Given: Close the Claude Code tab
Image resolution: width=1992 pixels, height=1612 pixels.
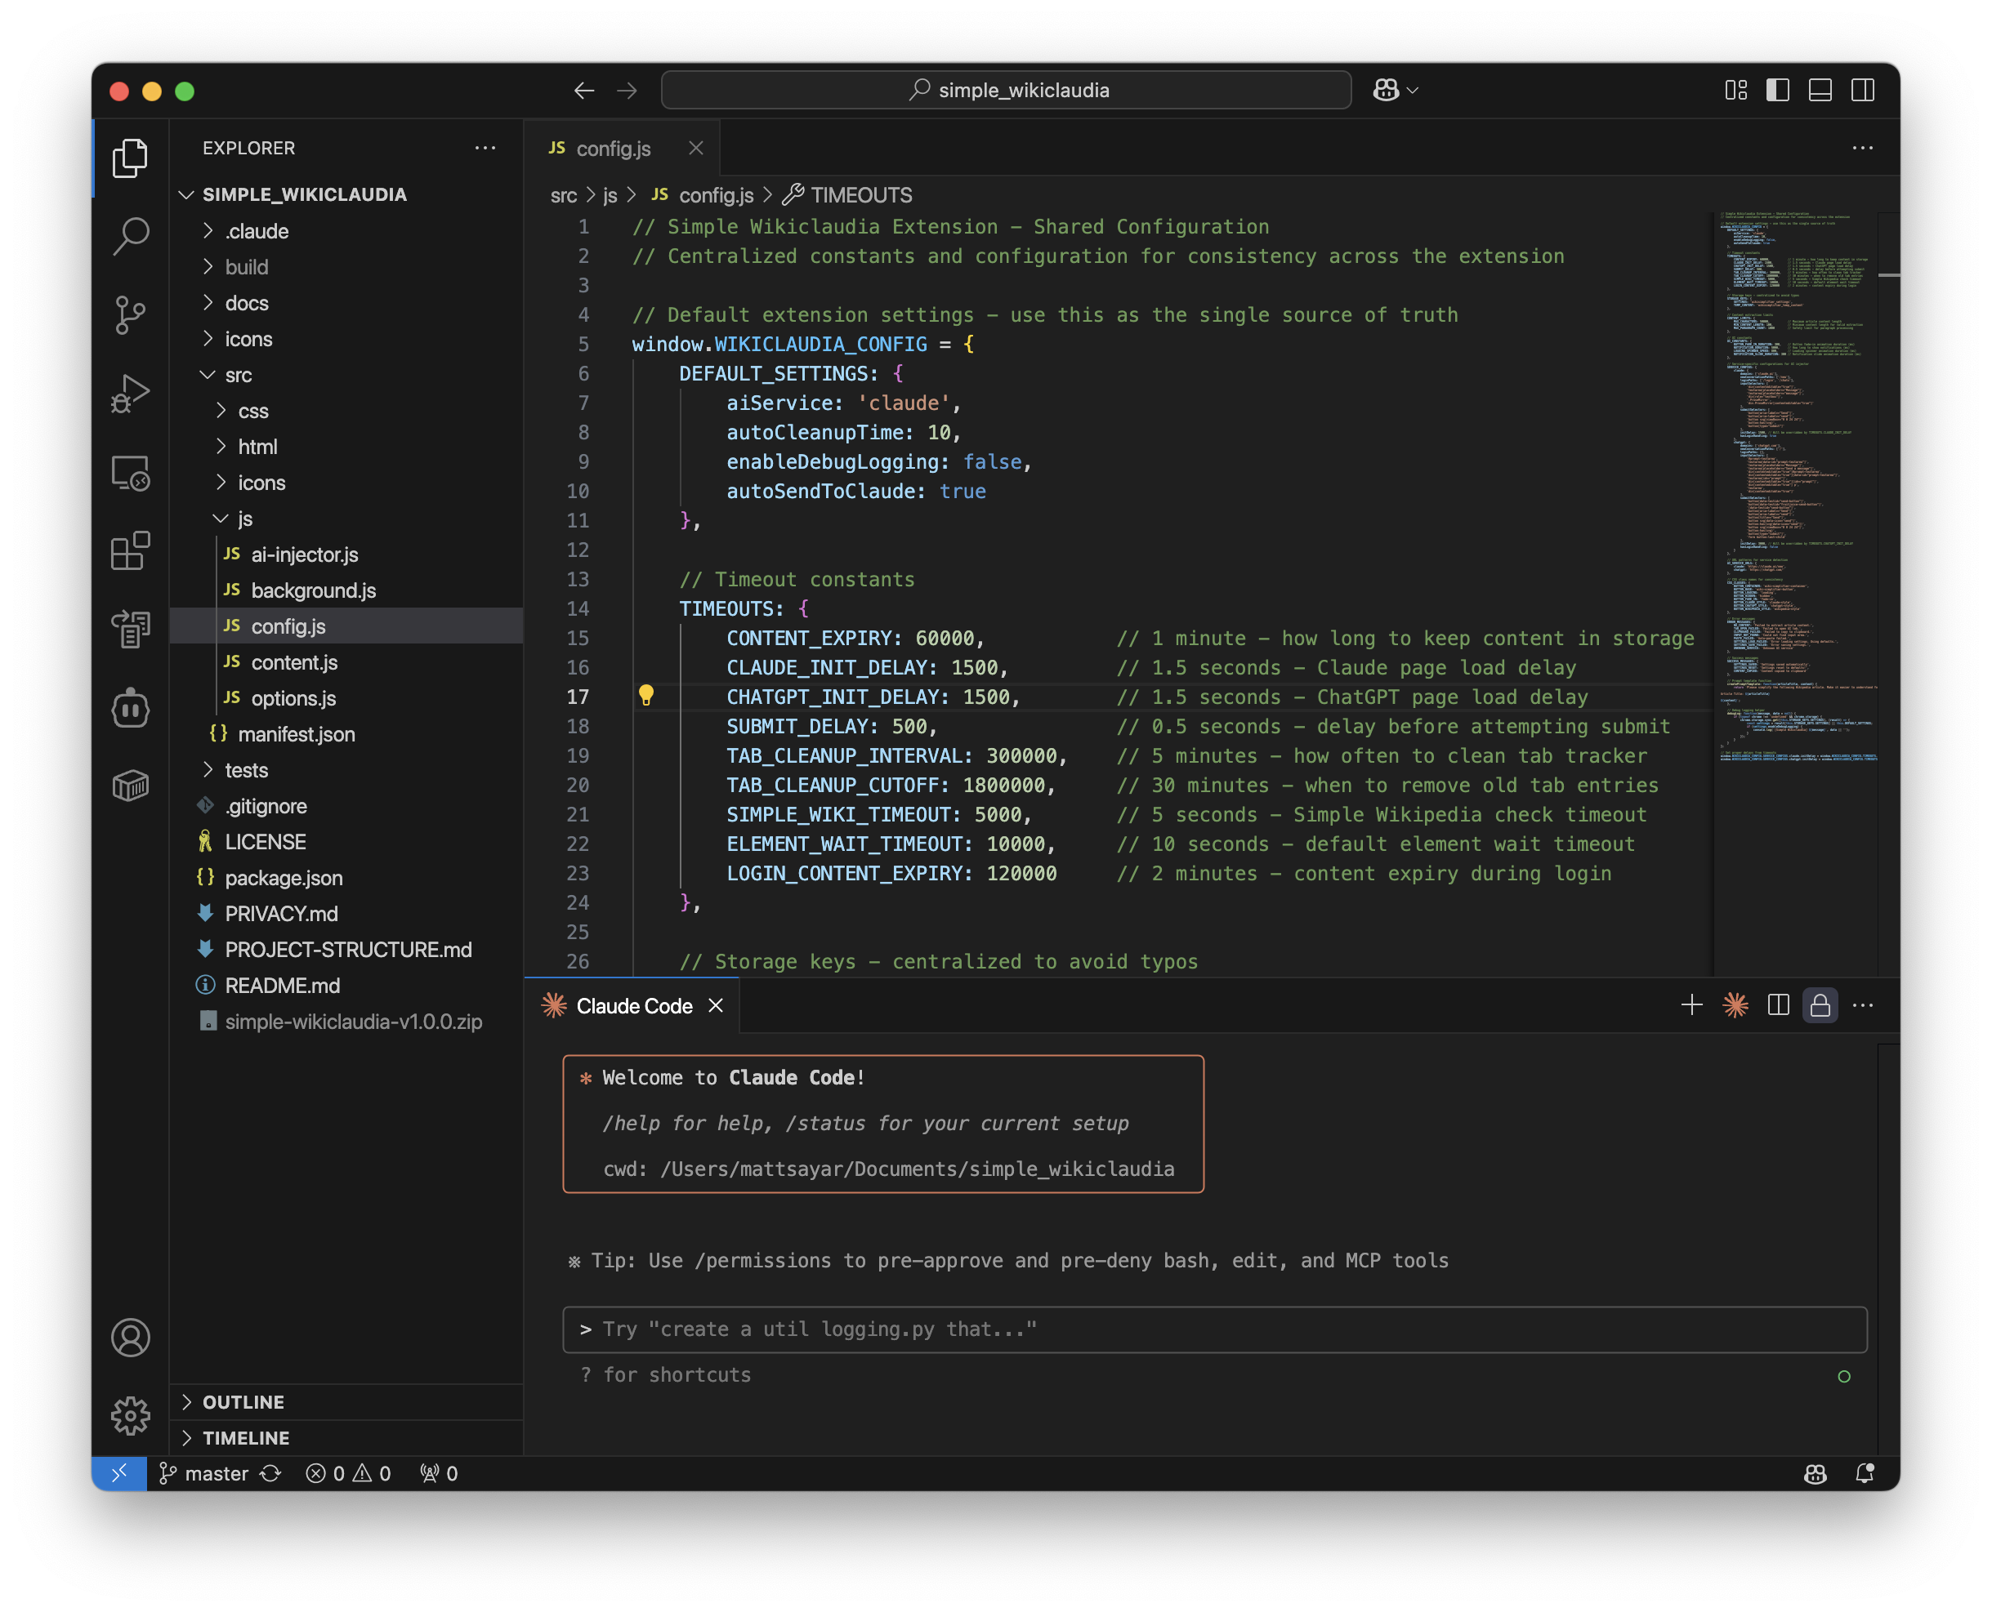Looking at the screenshot, I should pos(716,1005).
